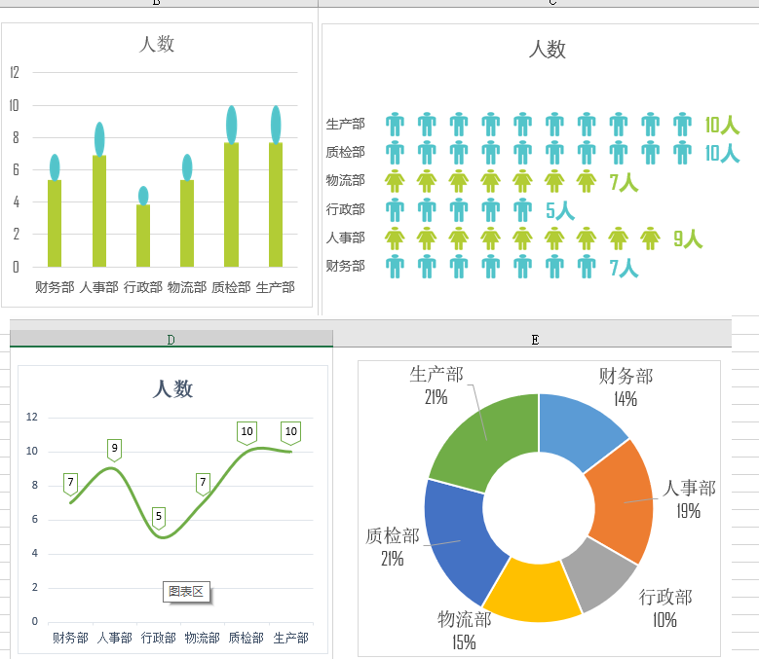Image resolution: width=759 pixels, height=659 pixels.
Task: Click first person icon in 财务部 row
Action: tap(395, 267)
